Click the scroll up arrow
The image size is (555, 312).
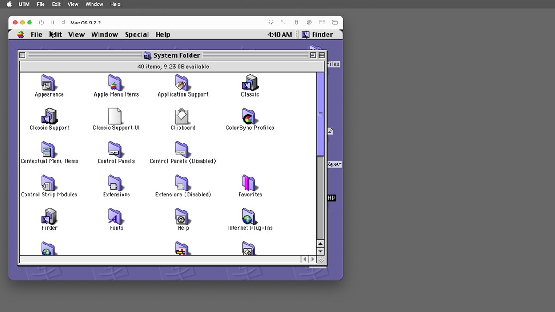tap(321, 244)
